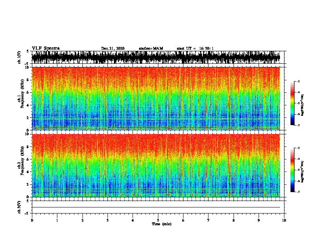Click the -7 label on ch.2 color bar
This screenshot has width=320, height=247.
(x=298, y=192)
